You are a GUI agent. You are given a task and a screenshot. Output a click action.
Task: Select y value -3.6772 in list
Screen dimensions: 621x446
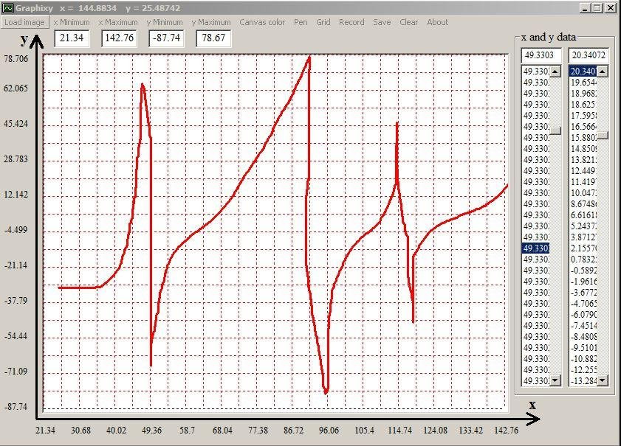click(583, 293)
